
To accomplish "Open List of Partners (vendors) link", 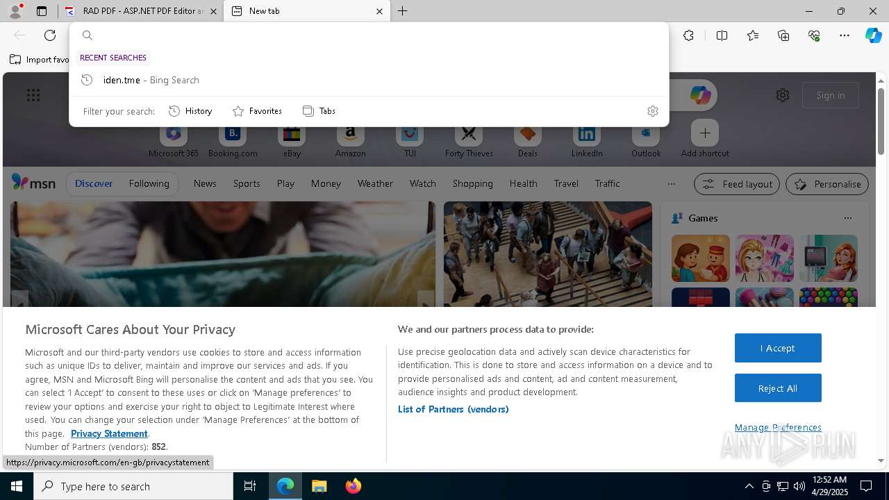I will point(454,409).
